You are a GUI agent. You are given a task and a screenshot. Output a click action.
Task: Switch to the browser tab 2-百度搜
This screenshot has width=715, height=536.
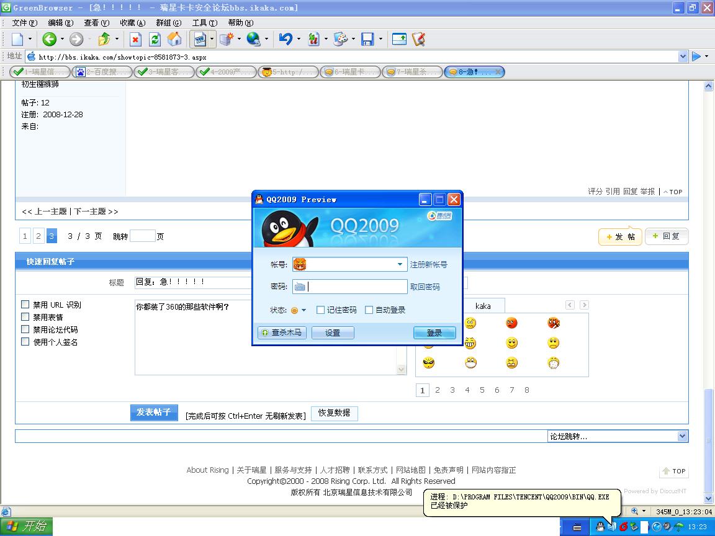102,72
